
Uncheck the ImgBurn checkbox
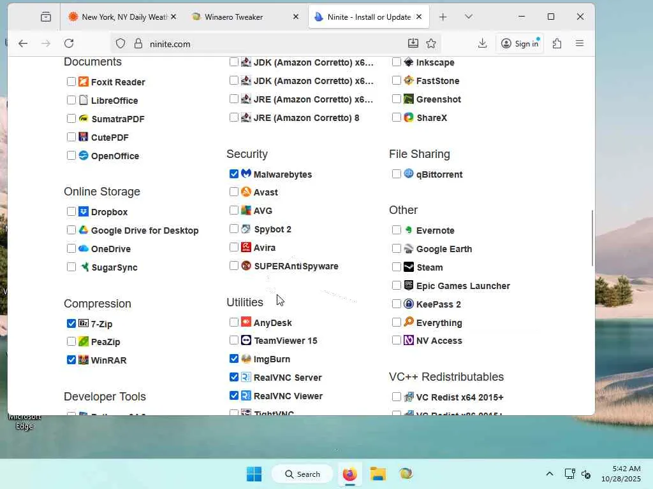click(x=233, y=358)
